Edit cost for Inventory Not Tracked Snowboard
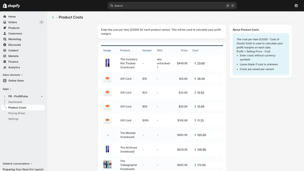304x171 pixels. pos(207,63)
